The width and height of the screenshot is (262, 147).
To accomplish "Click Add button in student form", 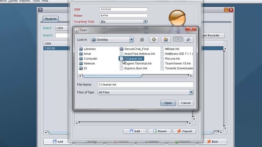I will pyautogui.click(x=135, y=131).
